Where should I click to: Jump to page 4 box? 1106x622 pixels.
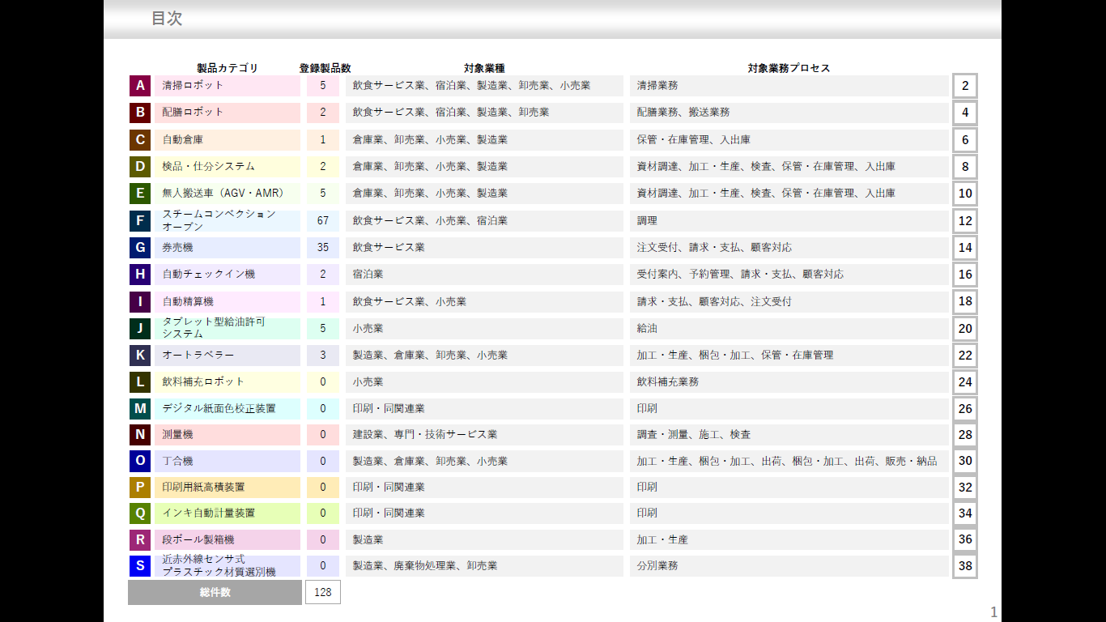click(965, 113)
